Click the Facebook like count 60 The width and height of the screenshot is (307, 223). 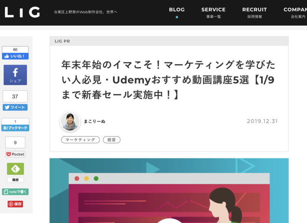click(x=15, y=50)
